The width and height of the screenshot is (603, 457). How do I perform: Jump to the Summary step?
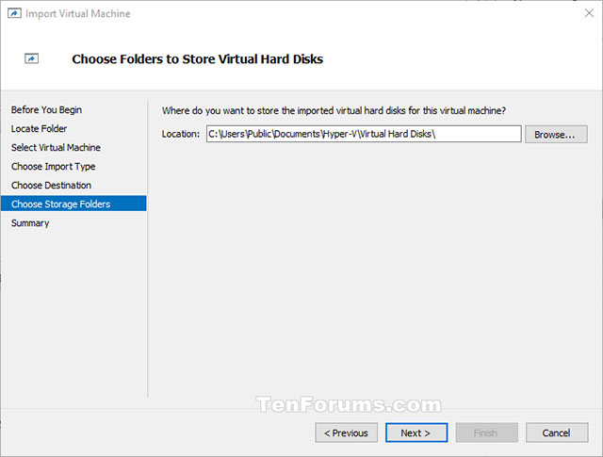point(30,223)
